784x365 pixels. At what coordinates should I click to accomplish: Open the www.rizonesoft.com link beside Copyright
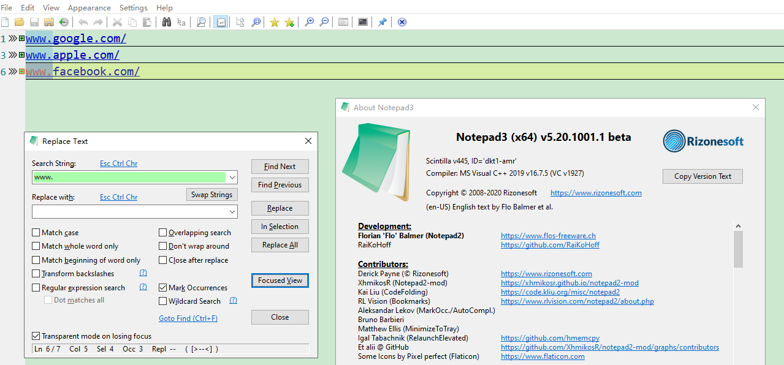tap(596, 193)
